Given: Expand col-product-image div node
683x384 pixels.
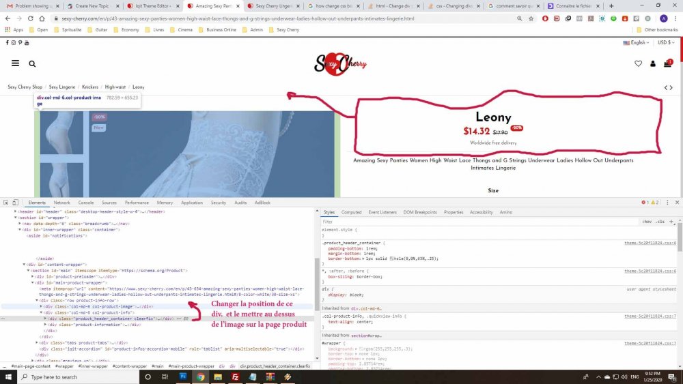Looking at the screenshot, I should 42,307.
